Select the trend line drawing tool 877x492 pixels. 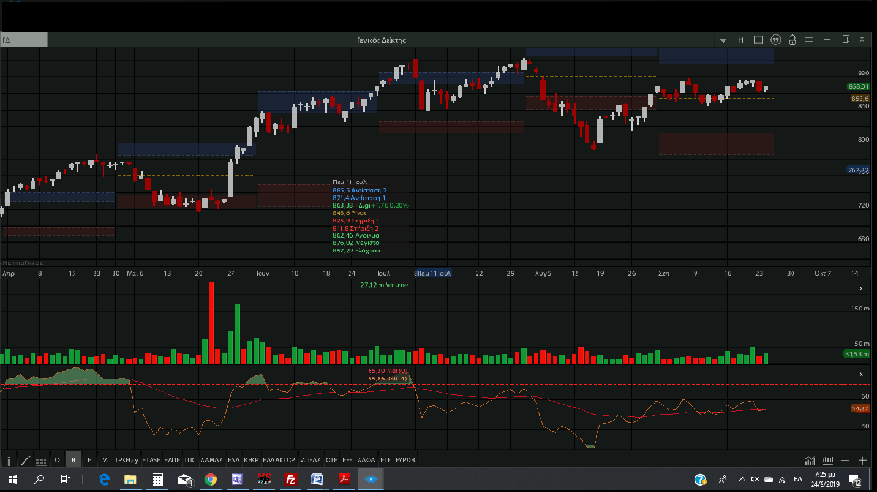[x=25, y=461]
